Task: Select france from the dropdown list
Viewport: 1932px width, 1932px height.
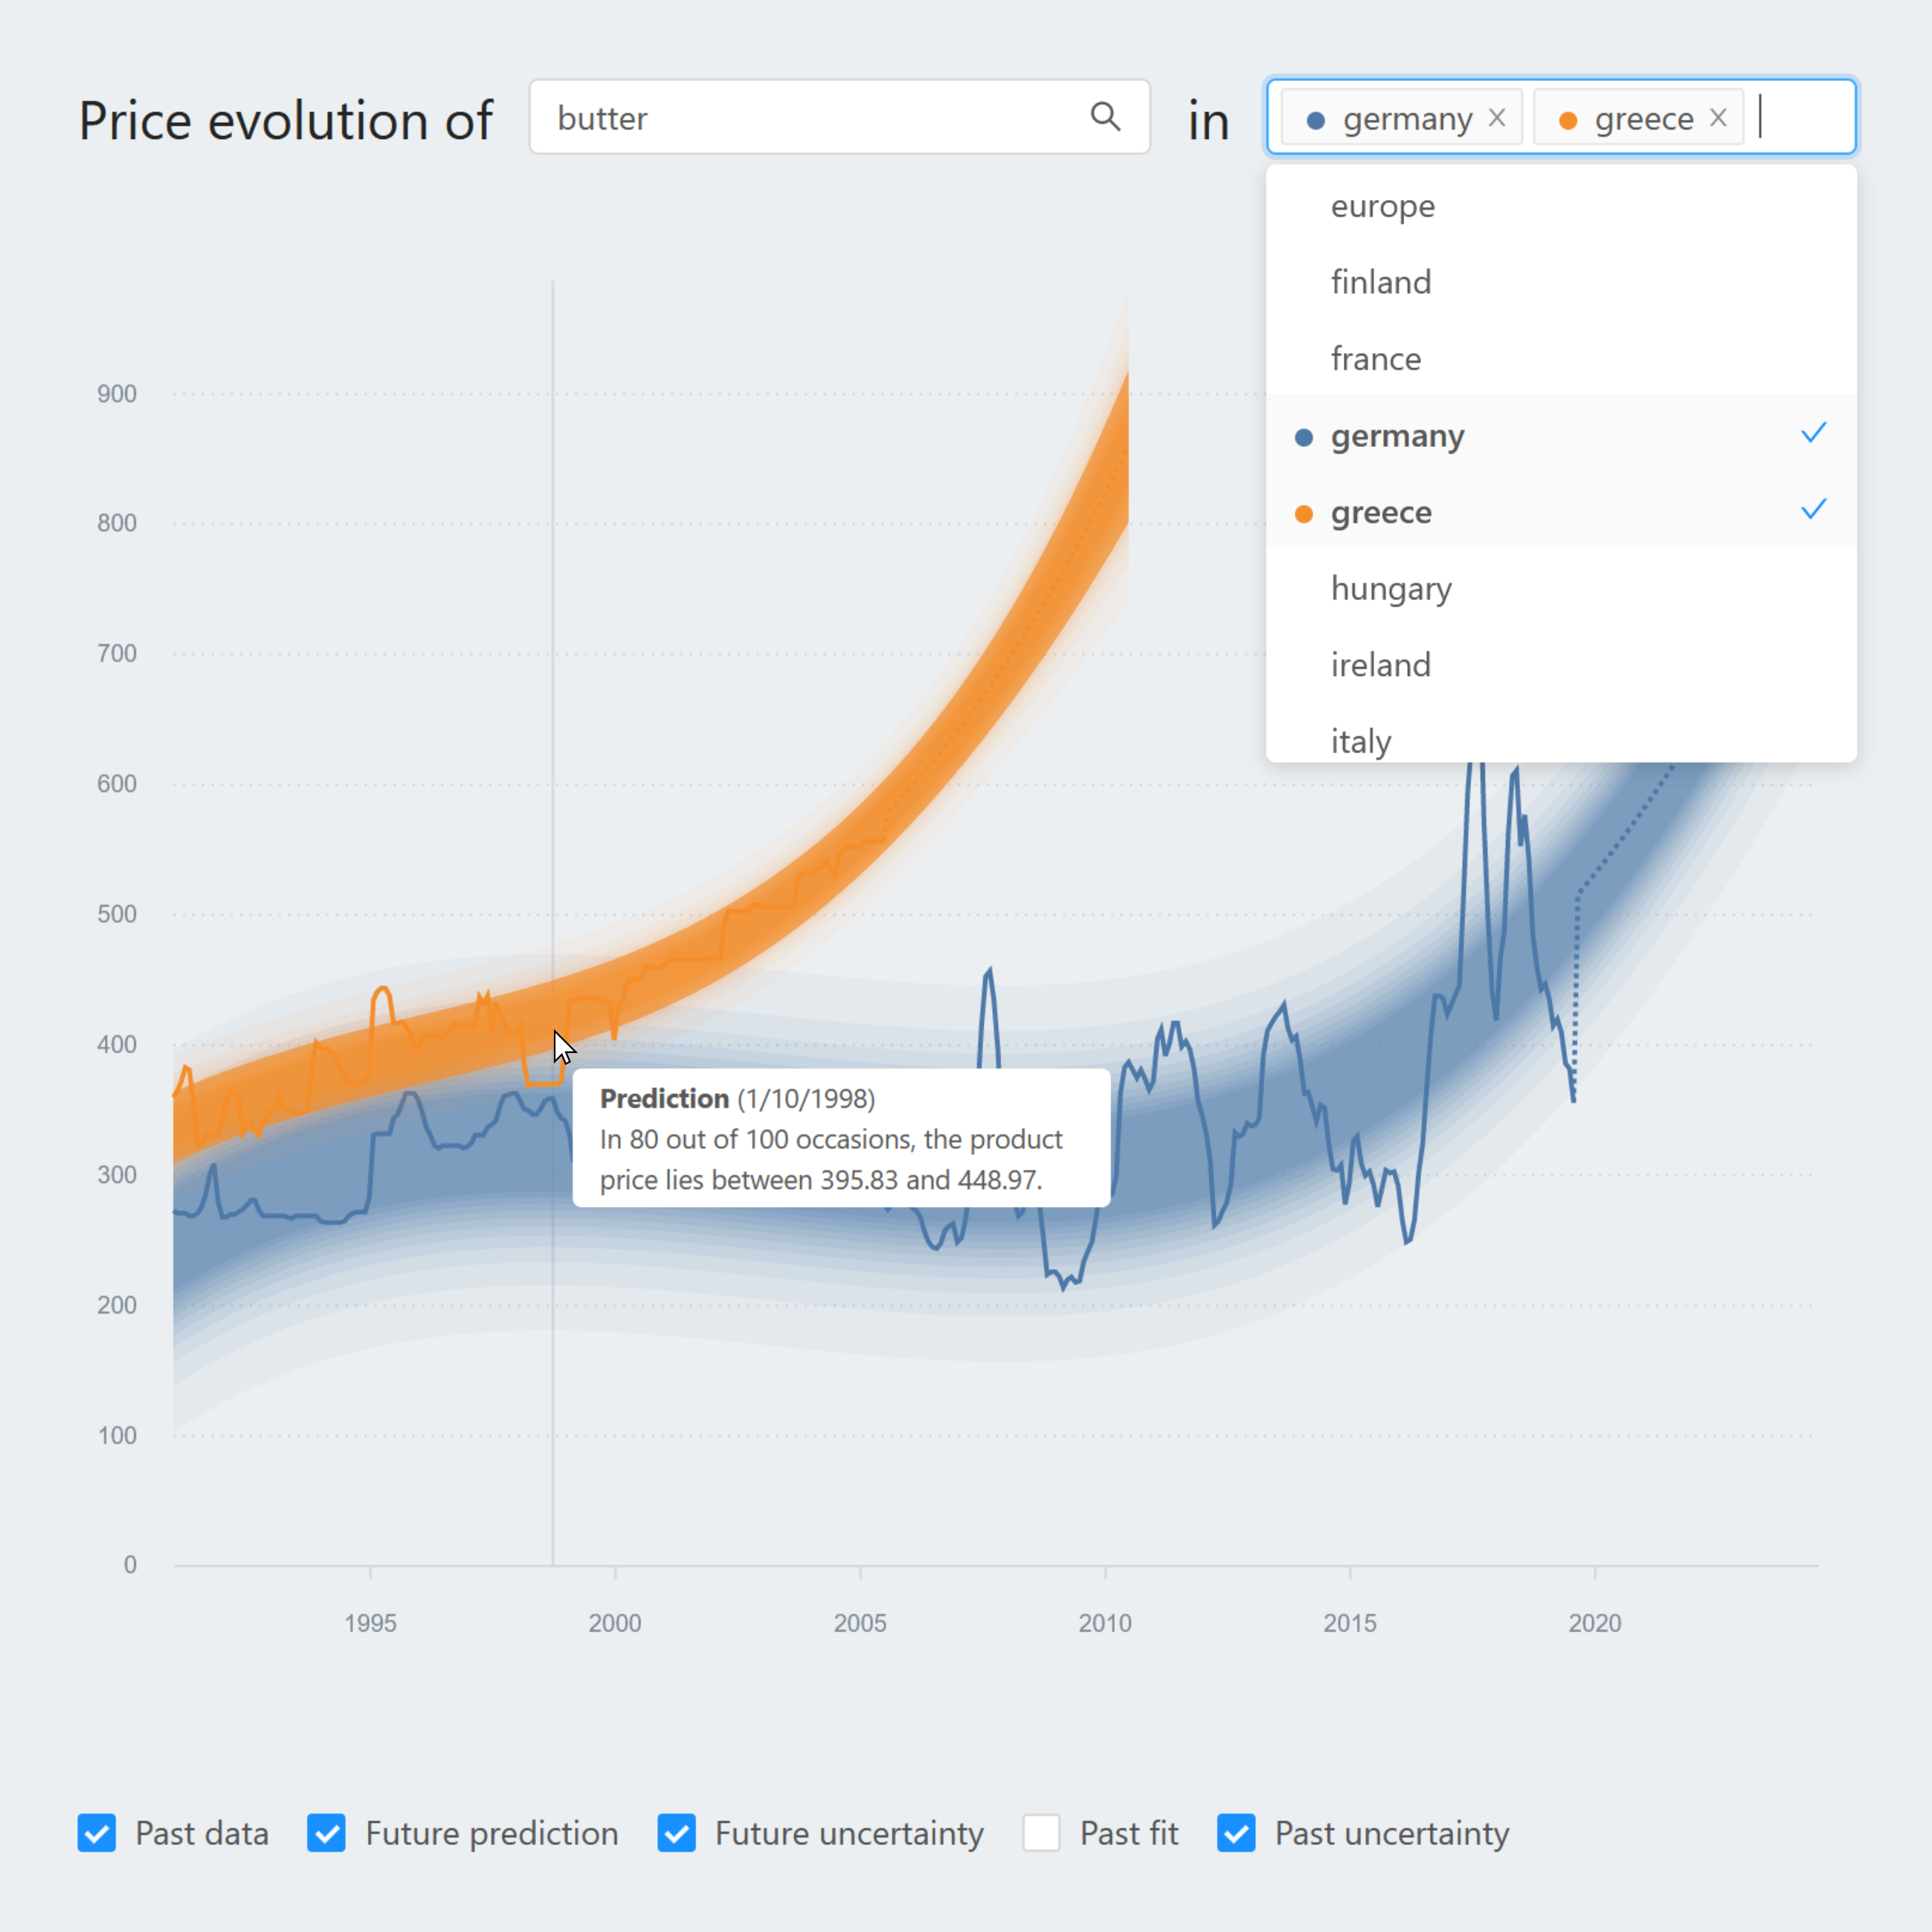Action: click(x=1376, y=358)
